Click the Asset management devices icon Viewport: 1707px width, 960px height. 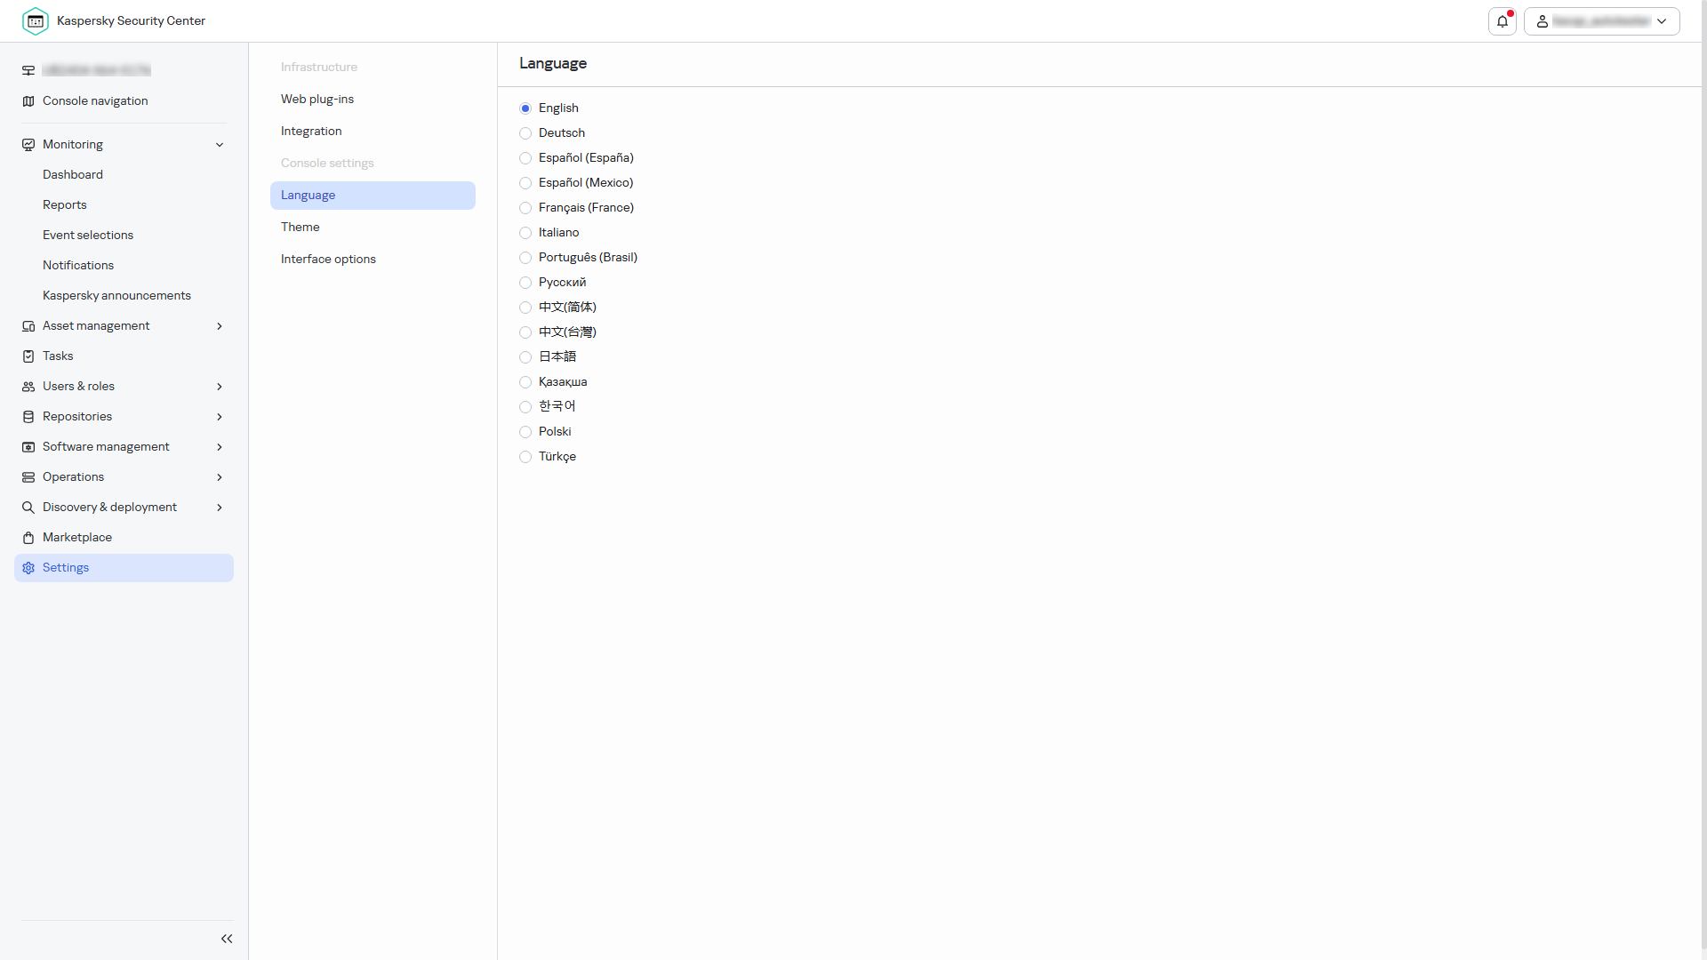coord(28,326)
